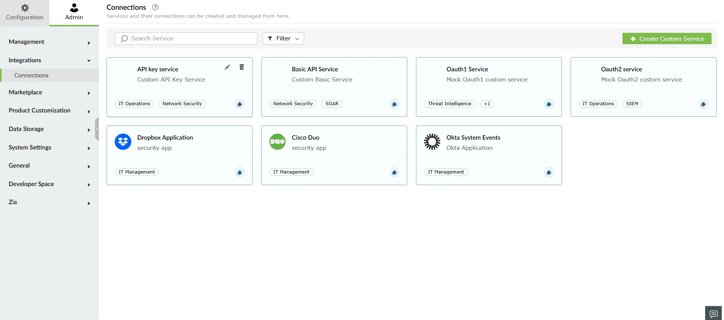Click Threat Intelligence tag on Oauth1 Service
Viewport: 724px width, 320px height.
click(x=450, y=104)
